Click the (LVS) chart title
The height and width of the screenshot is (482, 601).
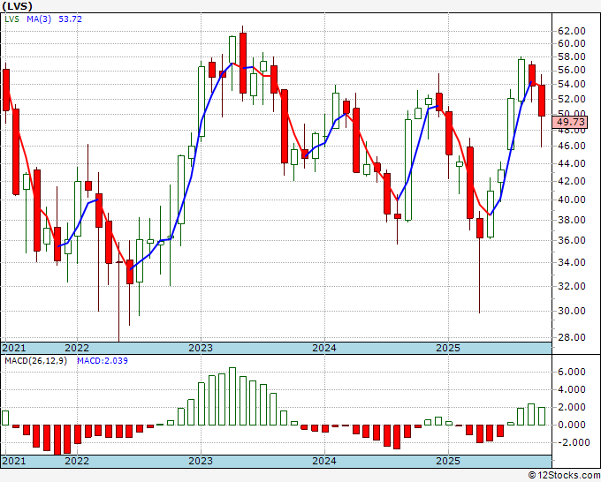pyautogui.click(x=17, y=6)
